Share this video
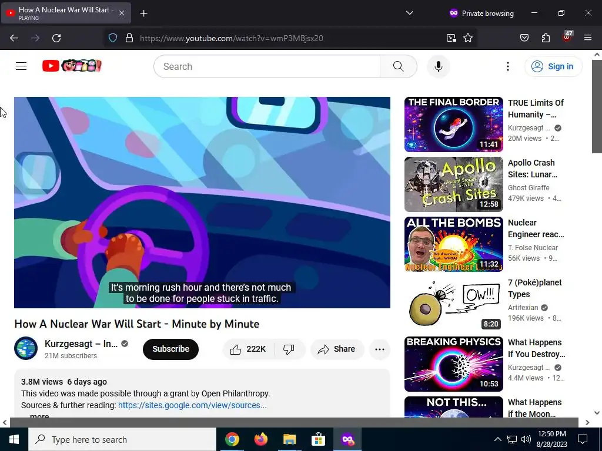The image size is (602, 451). [337, 349]
